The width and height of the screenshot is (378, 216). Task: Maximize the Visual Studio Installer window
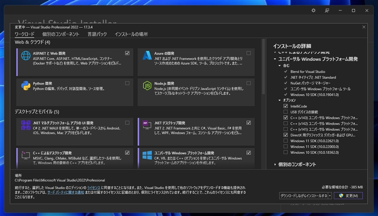[354, 10]
